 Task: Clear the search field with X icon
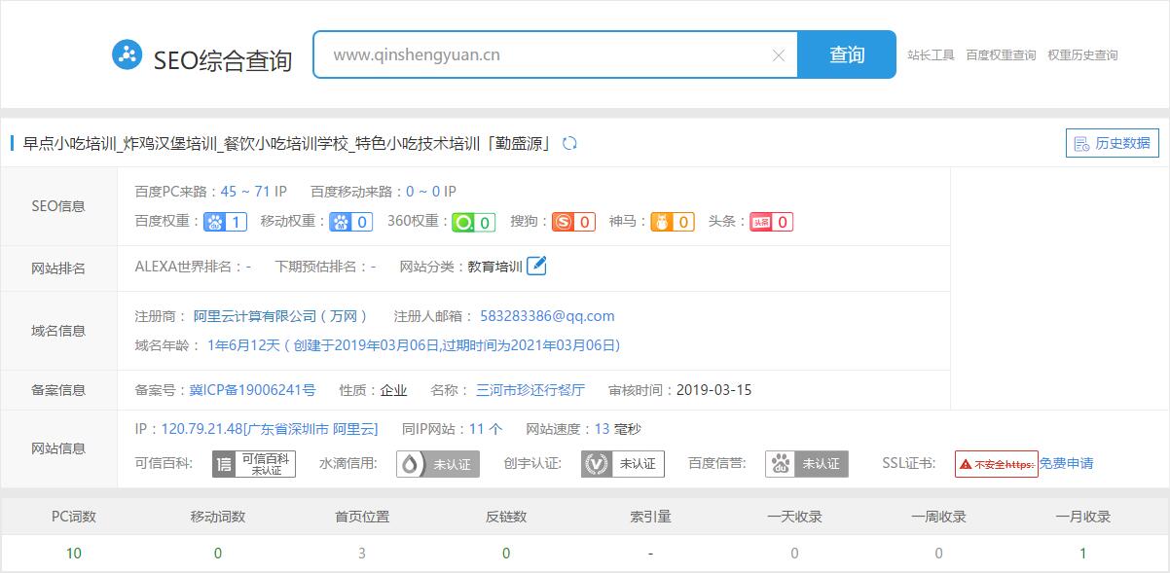pos(778,55)
